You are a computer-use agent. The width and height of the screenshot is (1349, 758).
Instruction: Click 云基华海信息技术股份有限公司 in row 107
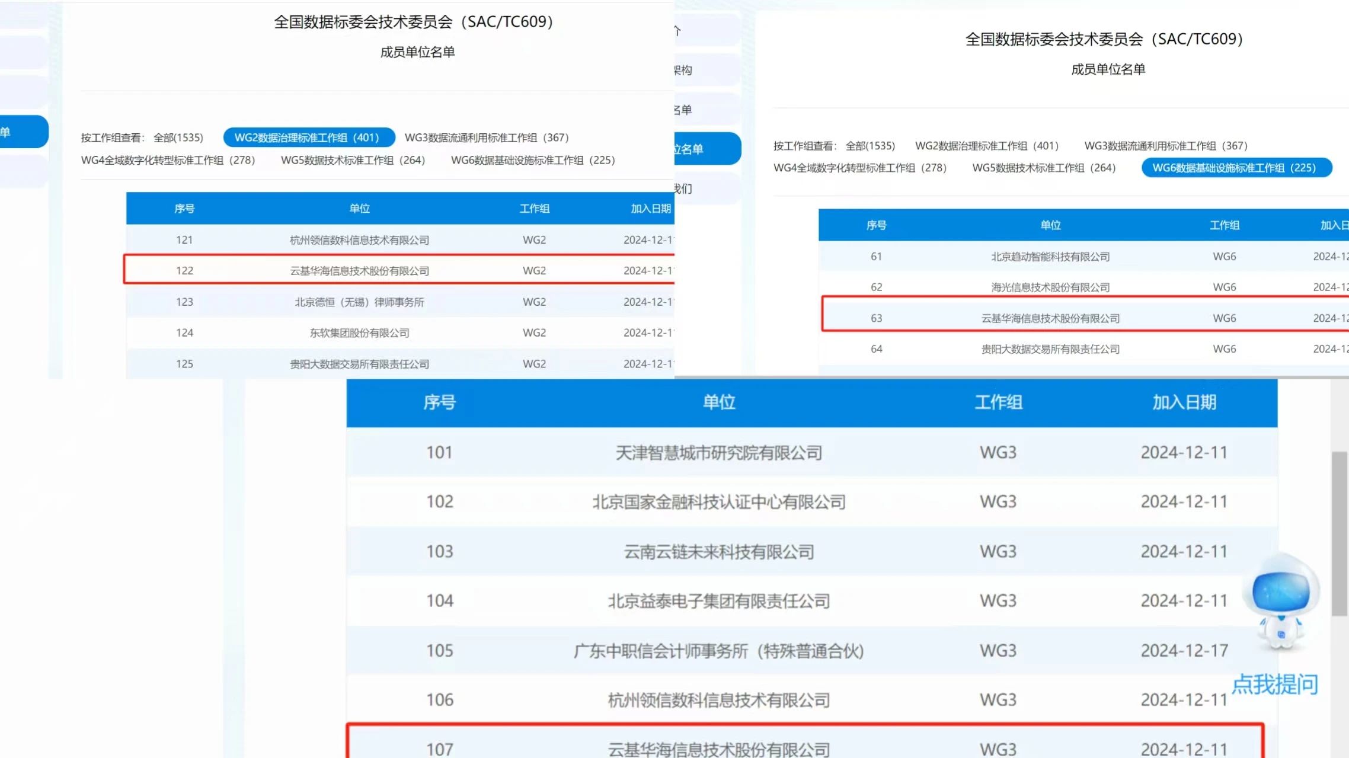(718, 750)
